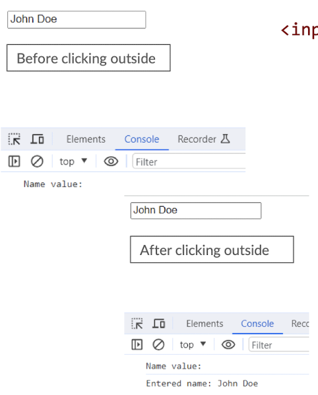Show console sidebar in upper DevTools panel
Viewport: 318px width, 395px height.
14,161
